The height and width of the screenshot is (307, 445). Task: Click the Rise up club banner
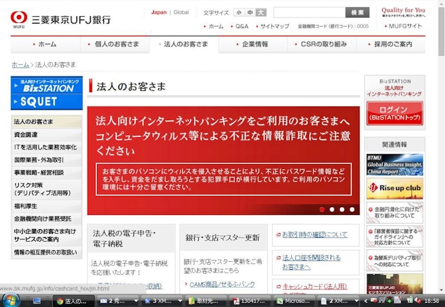[x=394, y=189]
